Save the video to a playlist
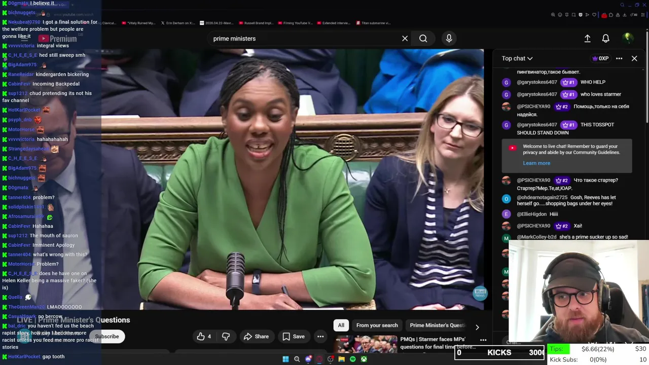Image resolution: width=649 pixels, height=365 pixels. (x=294, y=337)
